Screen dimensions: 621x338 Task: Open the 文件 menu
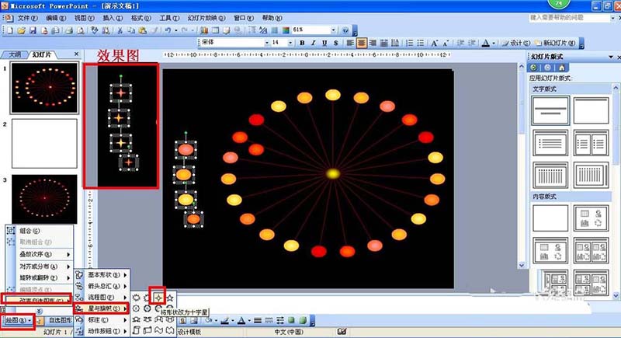click(26, 18)
